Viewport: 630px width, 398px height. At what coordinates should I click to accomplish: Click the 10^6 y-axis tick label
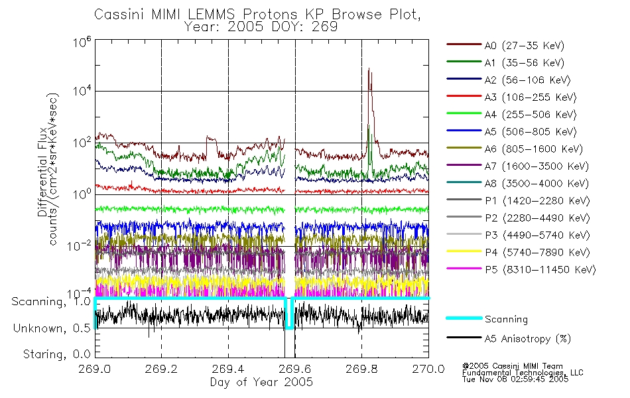pos(82,42)
